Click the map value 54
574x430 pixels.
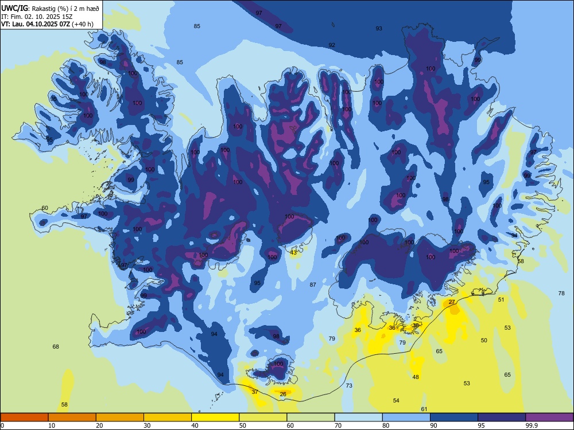[x=396, y=400]
